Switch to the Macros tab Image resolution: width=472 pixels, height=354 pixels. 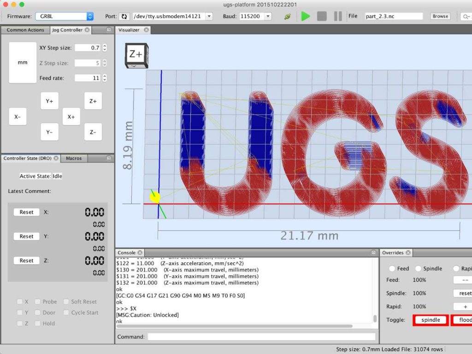click(x=74, y=158)
